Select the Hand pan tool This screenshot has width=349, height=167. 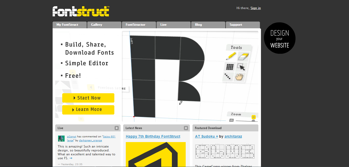point(239,77)
